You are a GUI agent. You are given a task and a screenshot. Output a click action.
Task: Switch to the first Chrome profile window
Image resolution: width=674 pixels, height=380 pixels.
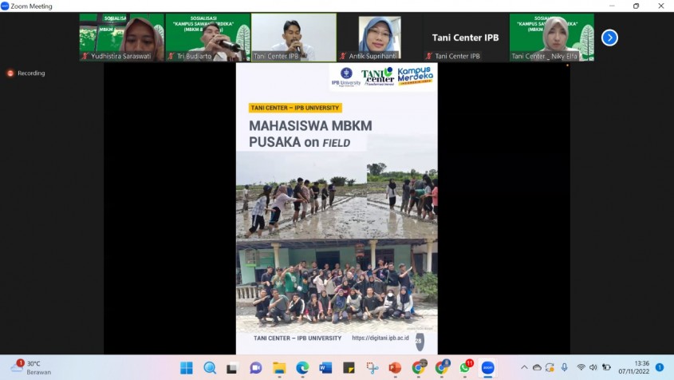click(418, 367)
